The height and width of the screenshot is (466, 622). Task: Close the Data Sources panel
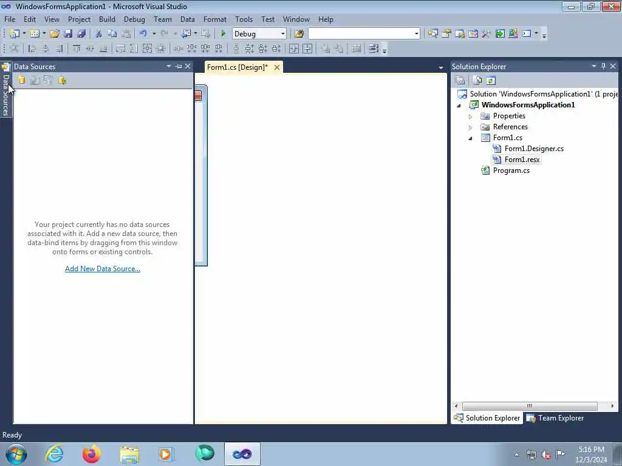tap(188, 66)
